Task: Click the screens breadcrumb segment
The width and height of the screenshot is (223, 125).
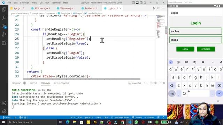Action: (x=51, y=13)
